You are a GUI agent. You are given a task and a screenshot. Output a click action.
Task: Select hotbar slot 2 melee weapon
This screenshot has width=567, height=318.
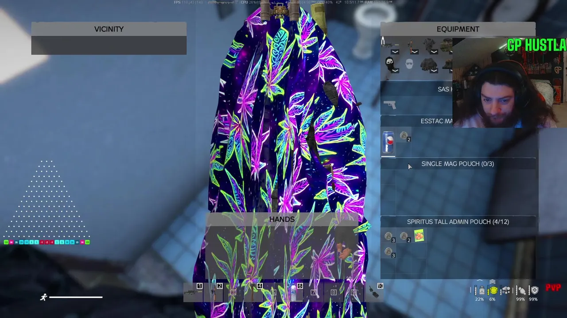click(x=214, y=292)
